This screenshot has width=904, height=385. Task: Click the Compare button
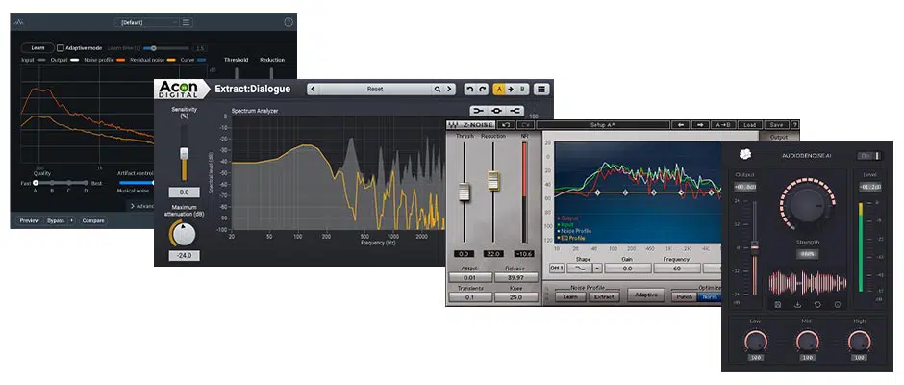(x=93, y=220)
